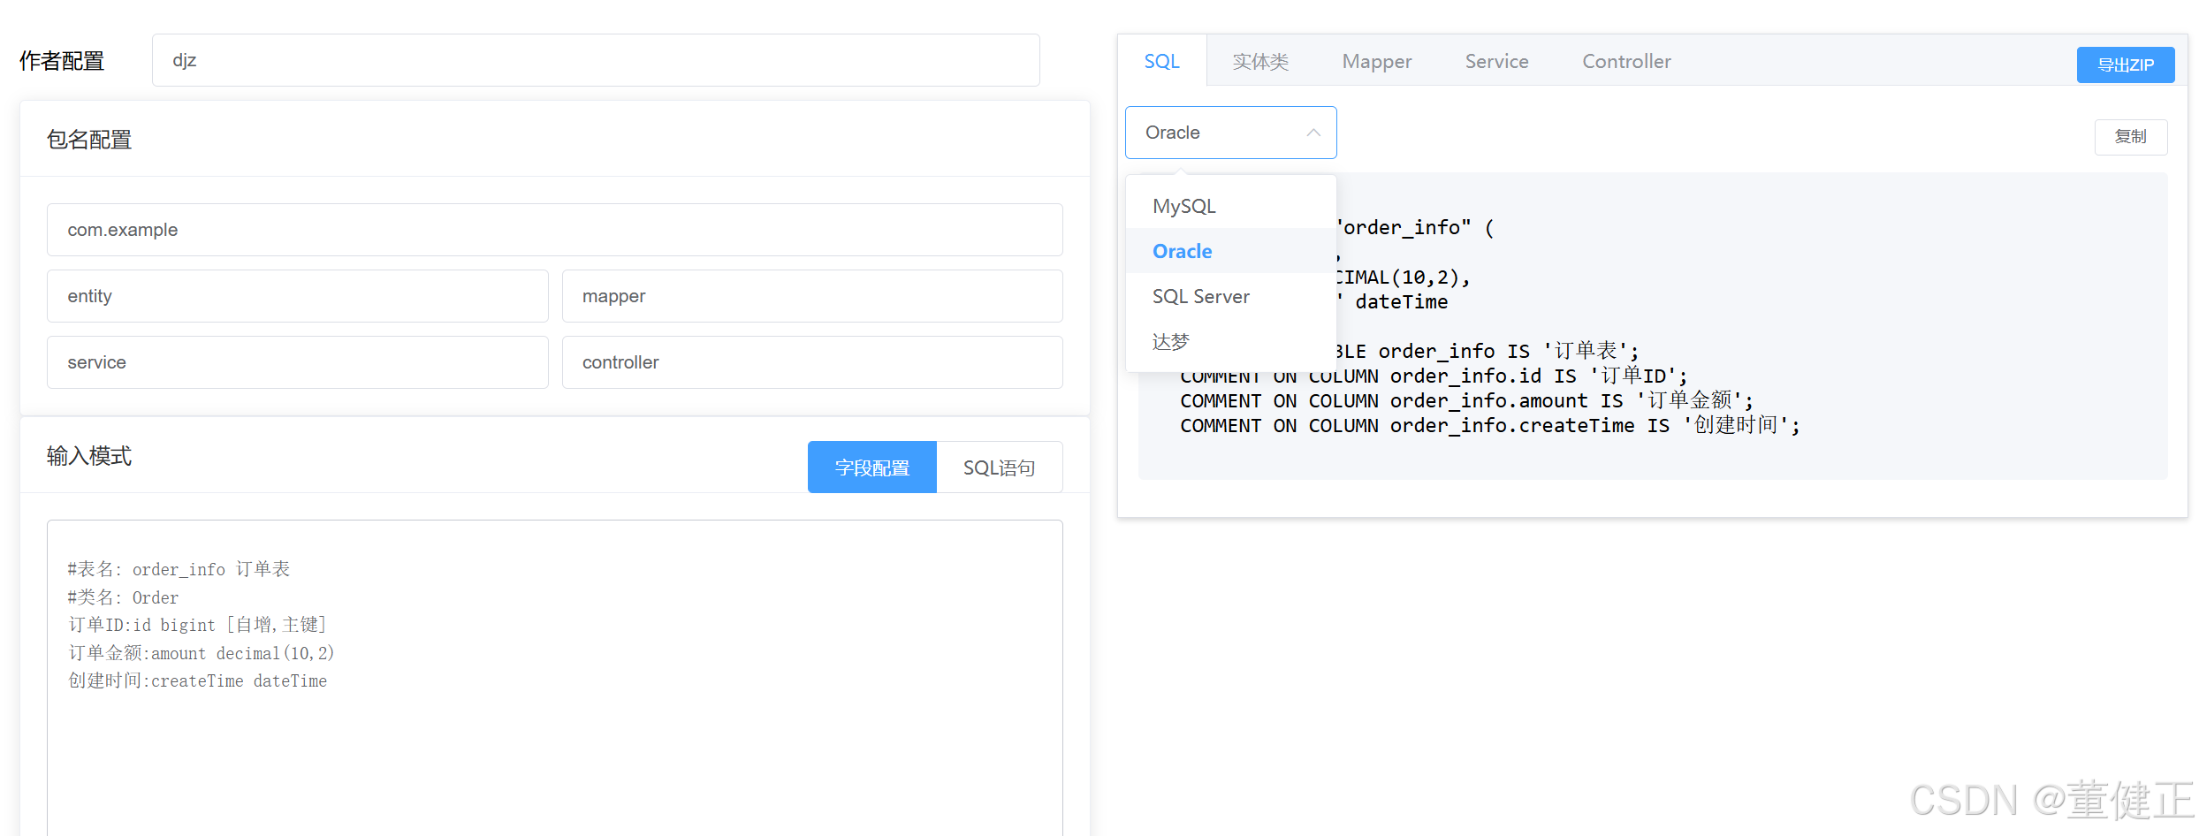
Task: Switch to SQL语句 input mode
Action: pyautogui.click(x=999, y=467)
